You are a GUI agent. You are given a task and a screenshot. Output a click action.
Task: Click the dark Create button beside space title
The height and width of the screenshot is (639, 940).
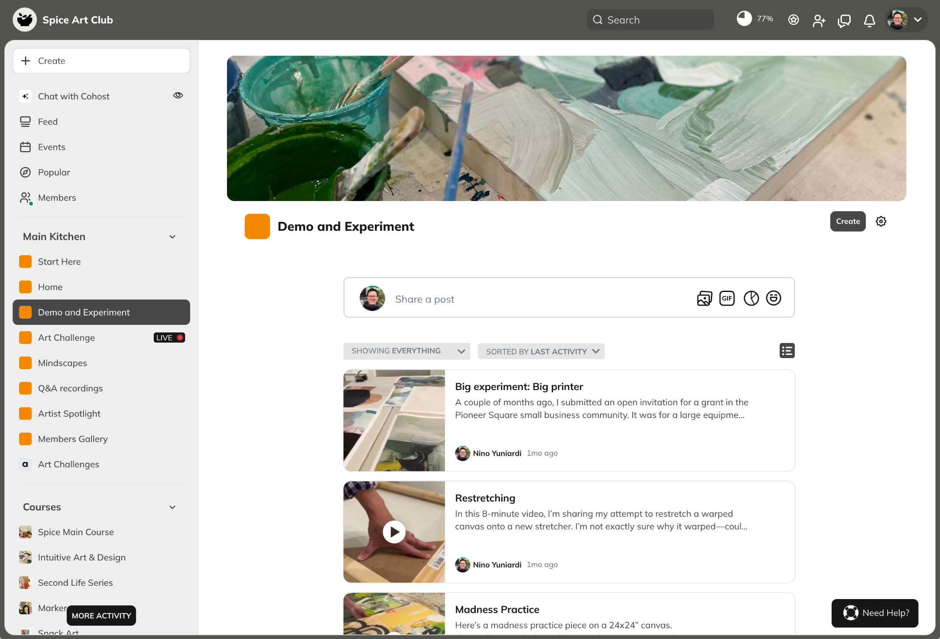[x=848, y=221]
